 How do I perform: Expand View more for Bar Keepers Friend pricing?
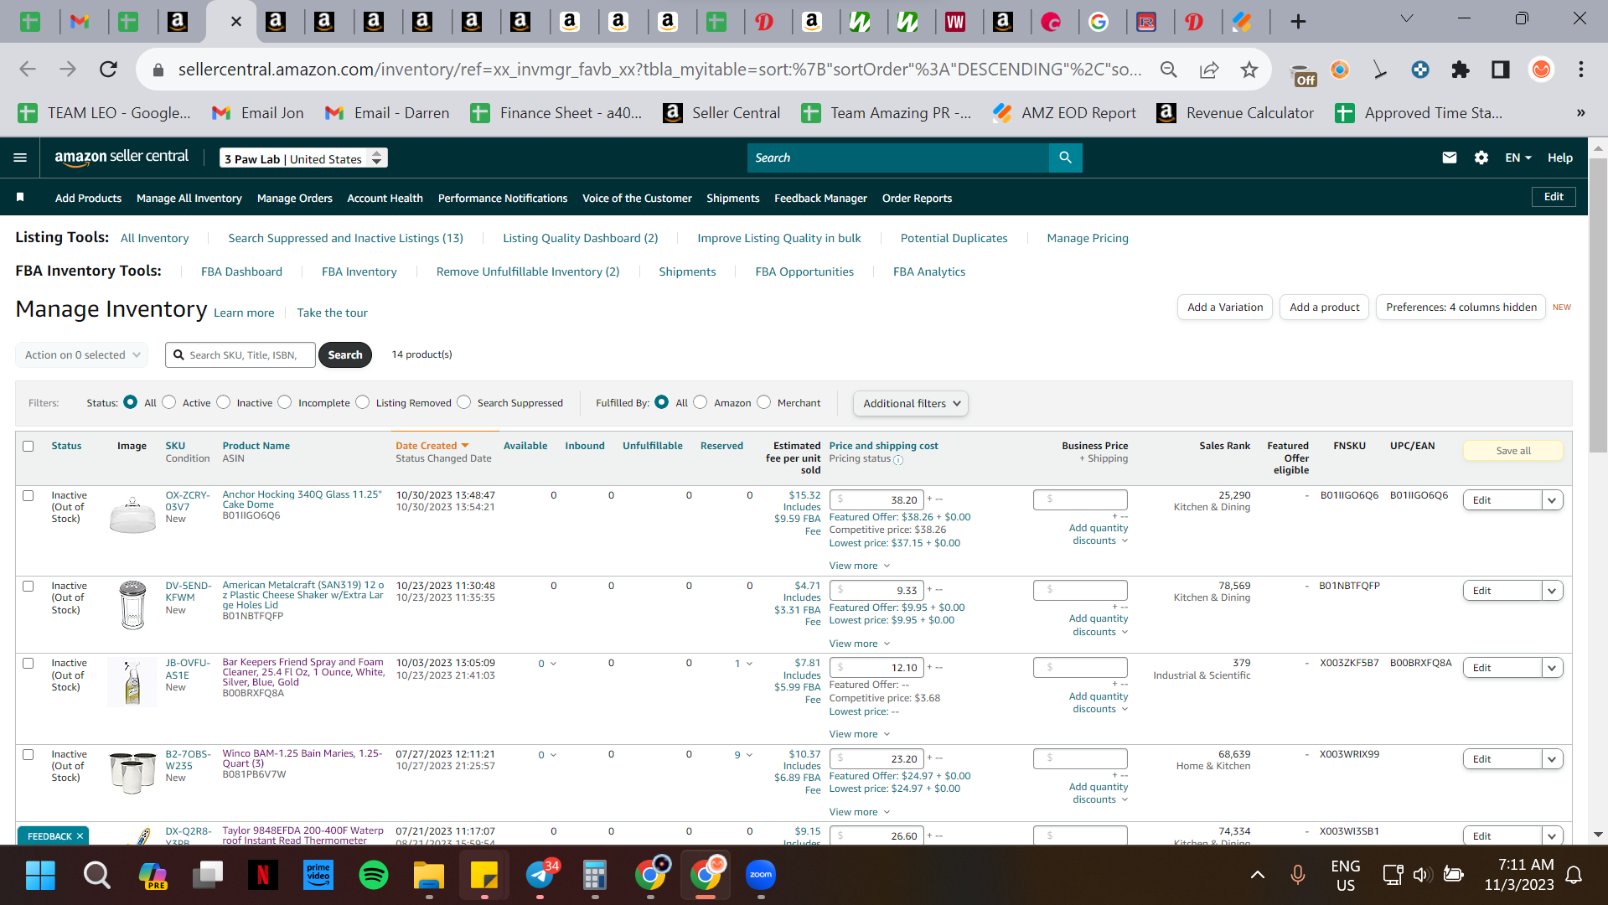860,734
